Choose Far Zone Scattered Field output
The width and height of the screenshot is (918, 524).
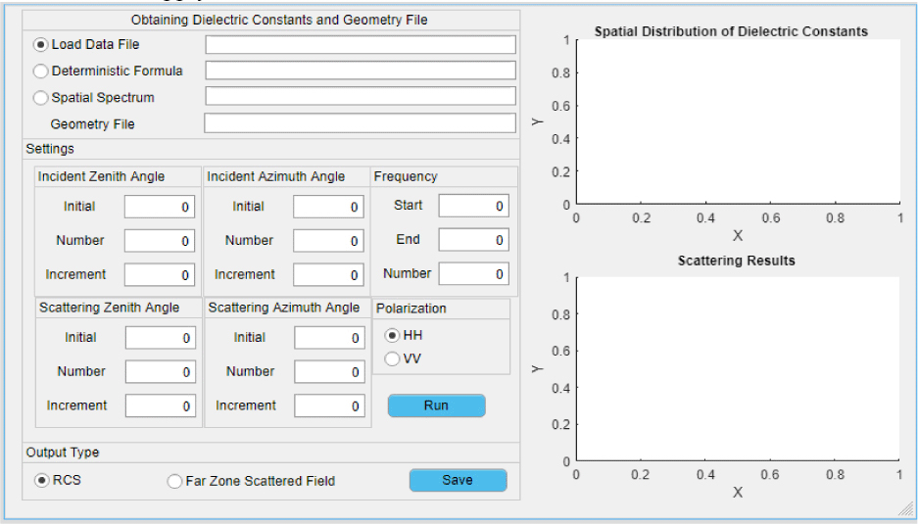coord(174,481)
